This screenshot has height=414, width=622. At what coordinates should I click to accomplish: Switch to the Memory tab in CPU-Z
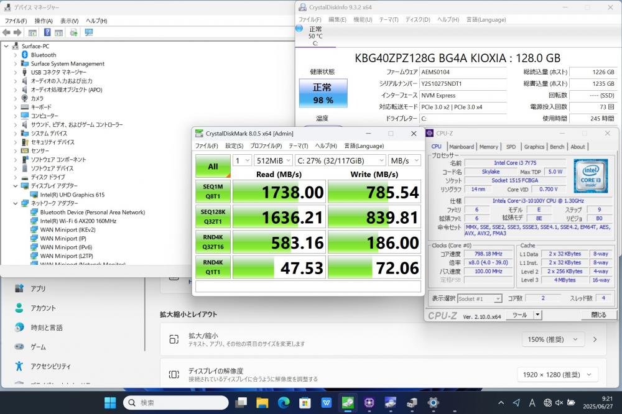pos(489,147)
